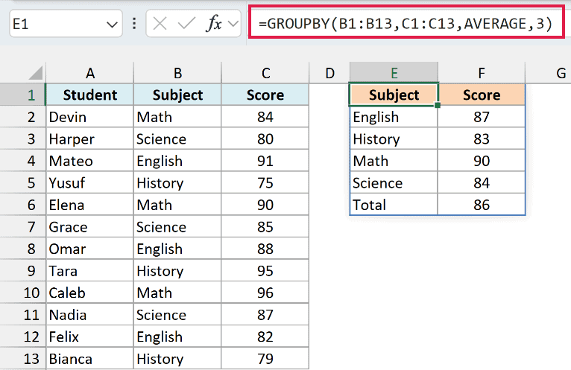Screen dimensions: 571x370
Task: Select column D header
Action: click(x=329, y=73)
